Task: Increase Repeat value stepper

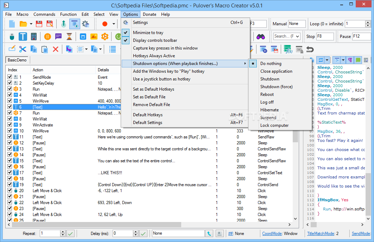Action: [x=63, y=232]
